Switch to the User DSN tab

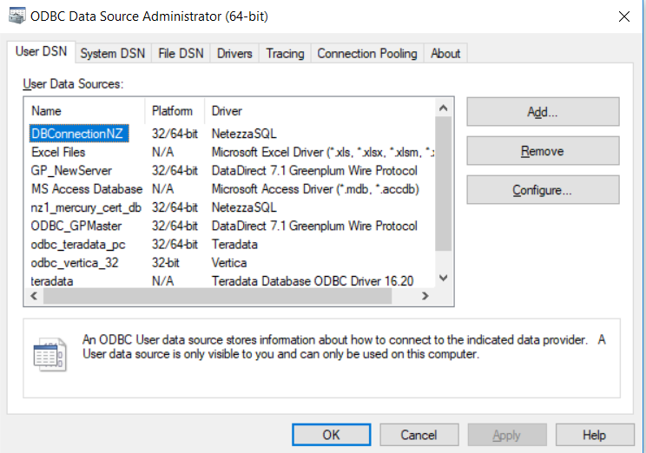41,51
